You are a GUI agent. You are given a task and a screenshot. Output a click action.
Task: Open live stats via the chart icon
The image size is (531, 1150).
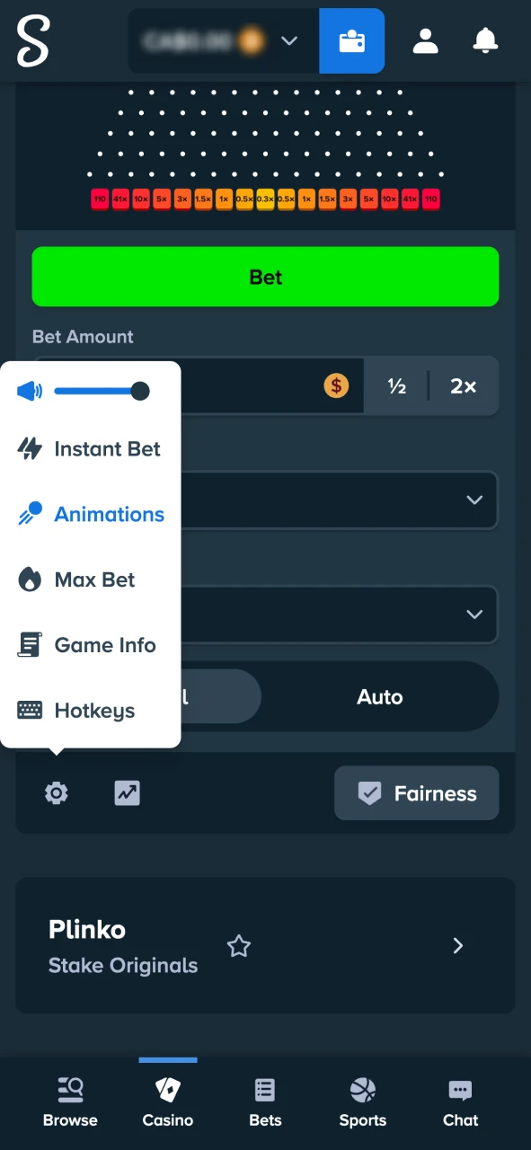[x=127, y=793]
